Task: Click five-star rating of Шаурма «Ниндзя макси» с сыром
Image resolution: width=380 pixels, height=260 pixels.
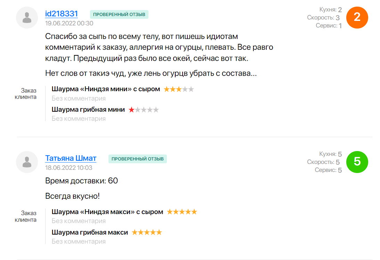Action: pyautogui.click(x=182, y=212)
